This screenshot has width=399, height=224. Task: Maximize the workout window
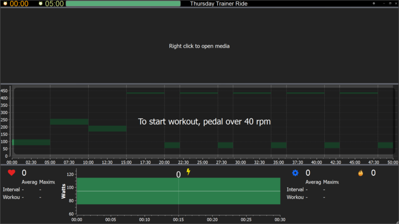click(x=390, y=3)
